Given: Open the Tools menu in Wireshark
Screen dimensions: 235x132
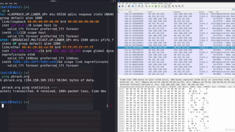Looking at the screenshot, I should (x=166, y=3).
